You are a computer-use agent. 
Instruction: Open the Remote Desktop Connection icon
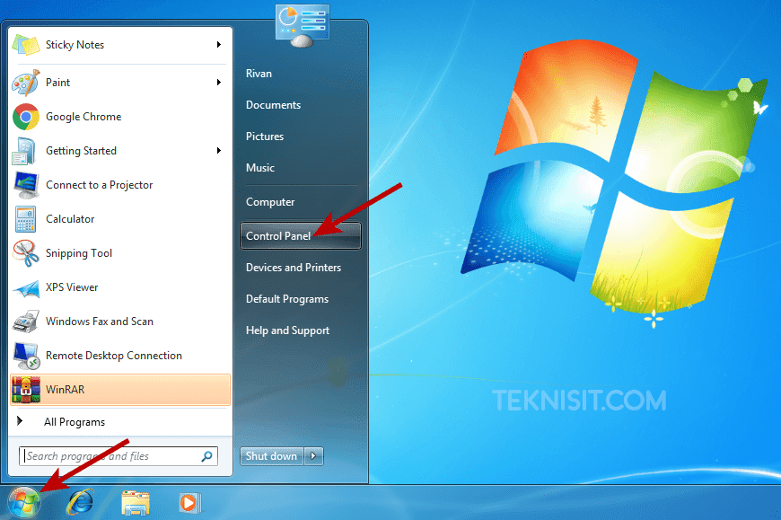coord(26,356)
